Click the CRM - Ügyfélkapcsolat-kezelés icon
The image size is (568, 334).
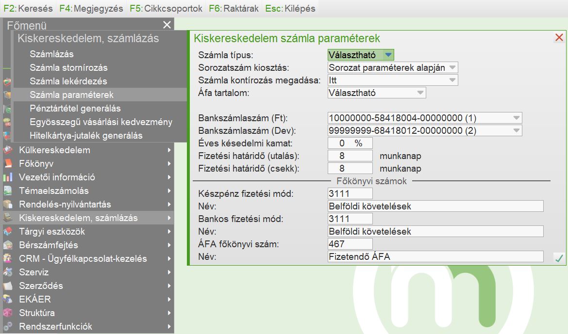(8, 258)
